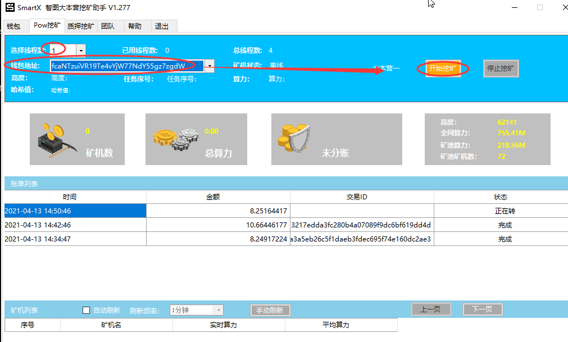
Task: Click the 退出 menu item
Action: pos(163,26)
